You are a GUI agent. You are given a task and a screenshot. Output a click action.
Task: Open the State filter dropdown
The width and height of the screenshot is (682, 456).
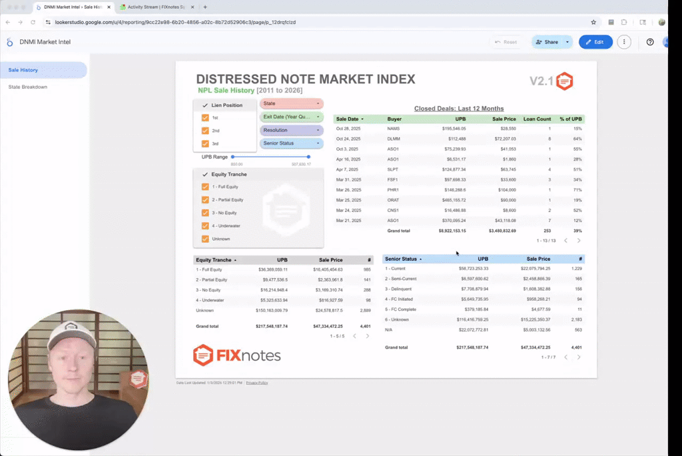pyautogui.click(x=292, y=103)
